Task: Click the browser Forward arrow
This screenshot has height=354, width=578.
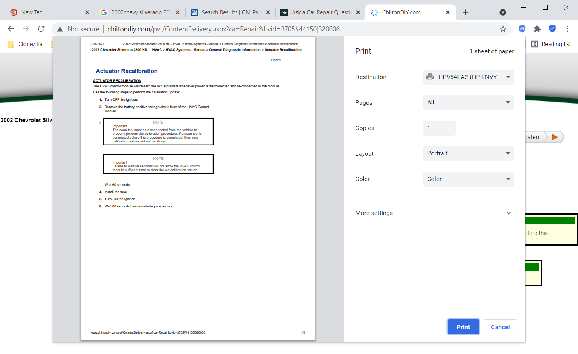Action: pos(26,29)
